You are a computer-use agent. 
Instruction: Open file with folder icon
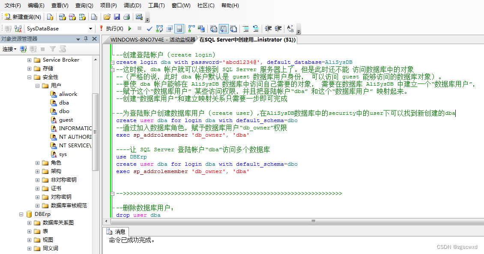pos(107,17)
